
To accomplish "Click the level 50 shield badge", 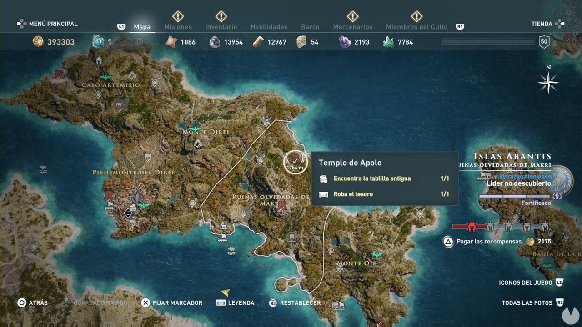I will [x=544, y=42].
